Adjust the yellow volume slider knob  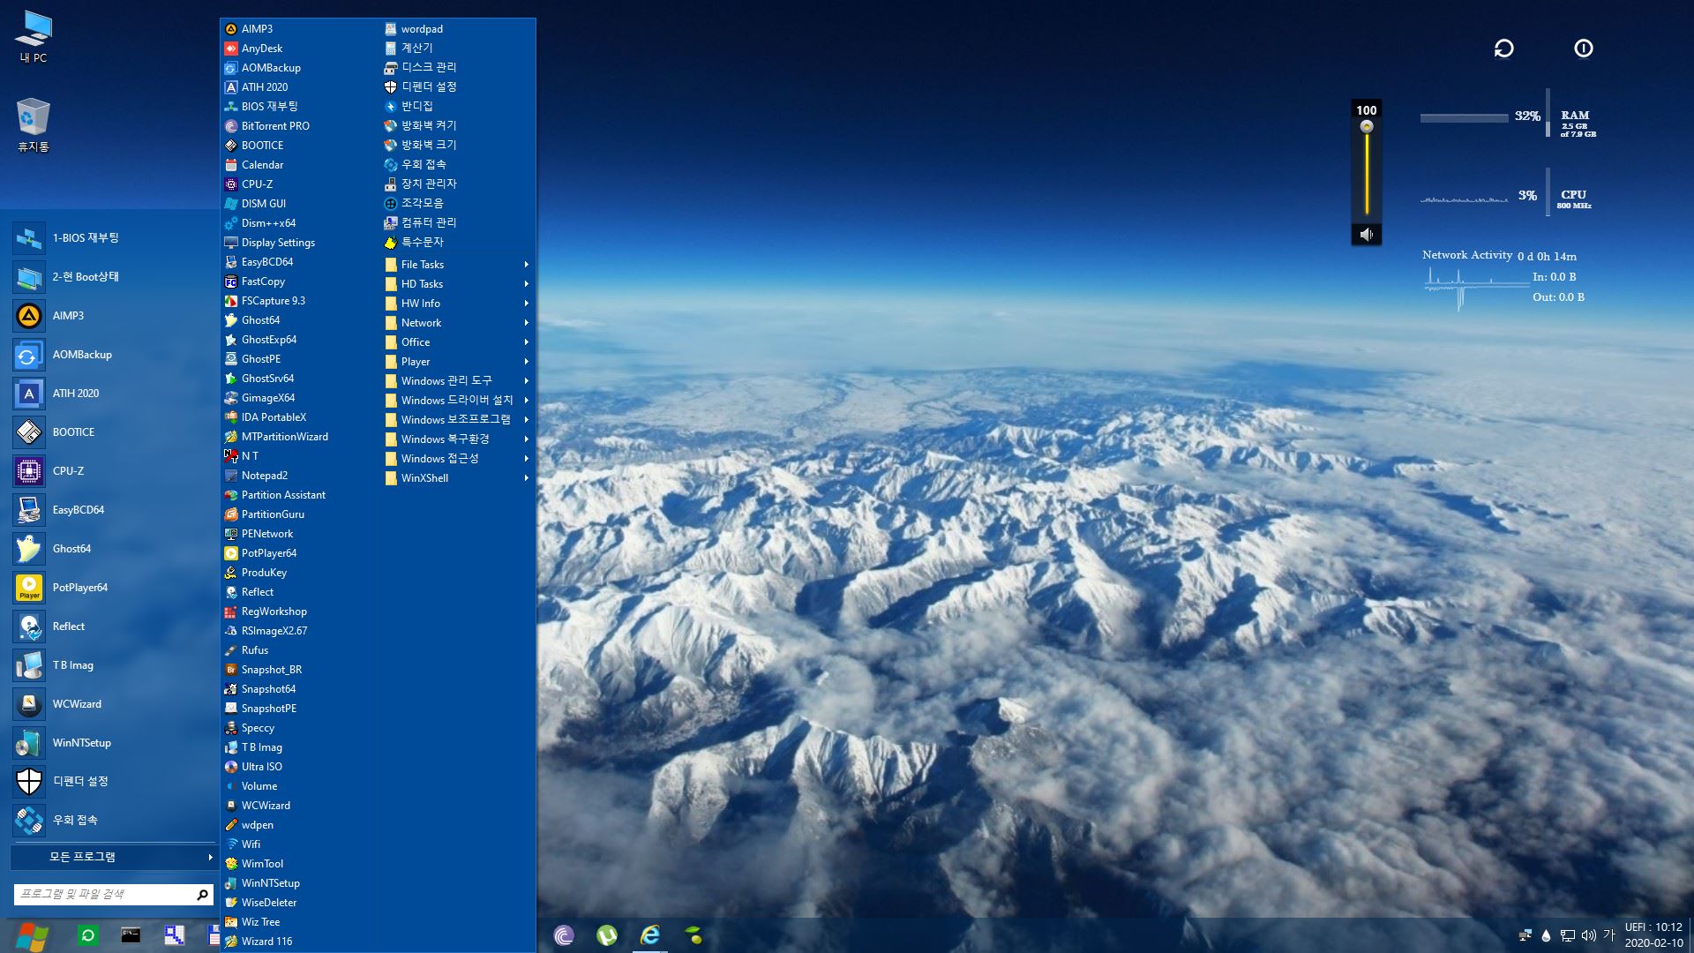(x=1367, y=127)
